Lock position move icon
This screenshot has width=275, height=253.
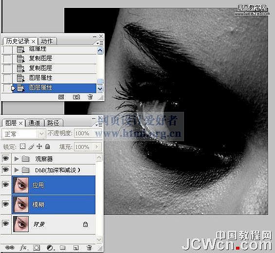click(x=39, y=146)
